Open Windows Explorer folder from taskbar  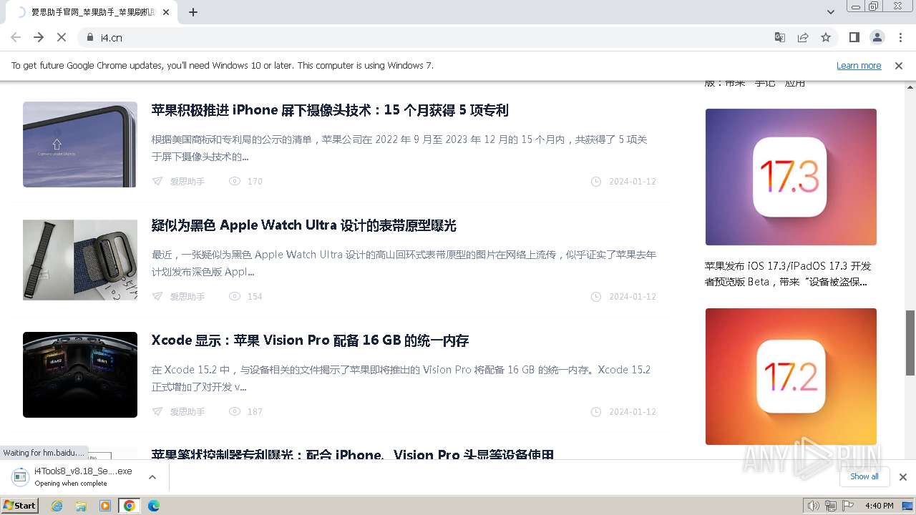(81, 506)
